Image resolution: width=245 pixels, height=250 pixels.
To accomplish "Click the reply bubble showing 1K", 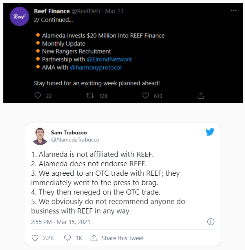I will point(67,238).
